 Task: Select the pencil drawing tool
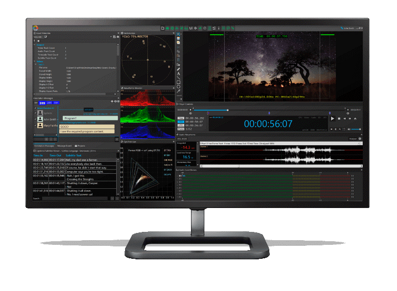click(178, 69)
